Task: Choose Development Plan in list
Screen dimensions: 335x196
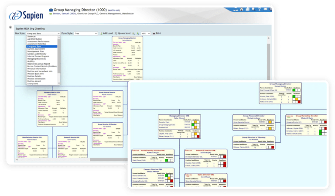Action: click(42, 52)
